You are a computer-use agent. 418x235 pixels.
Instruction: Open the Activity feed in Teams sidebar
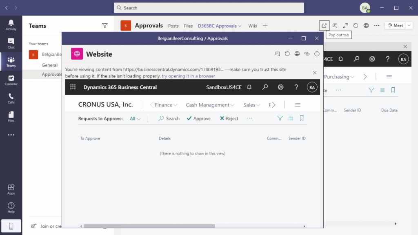[11, 25]
